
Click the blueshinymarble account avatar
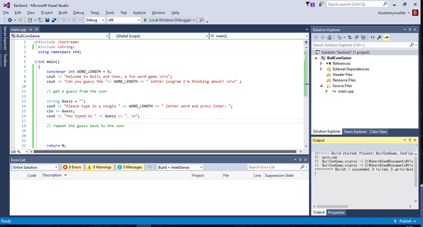415,13
